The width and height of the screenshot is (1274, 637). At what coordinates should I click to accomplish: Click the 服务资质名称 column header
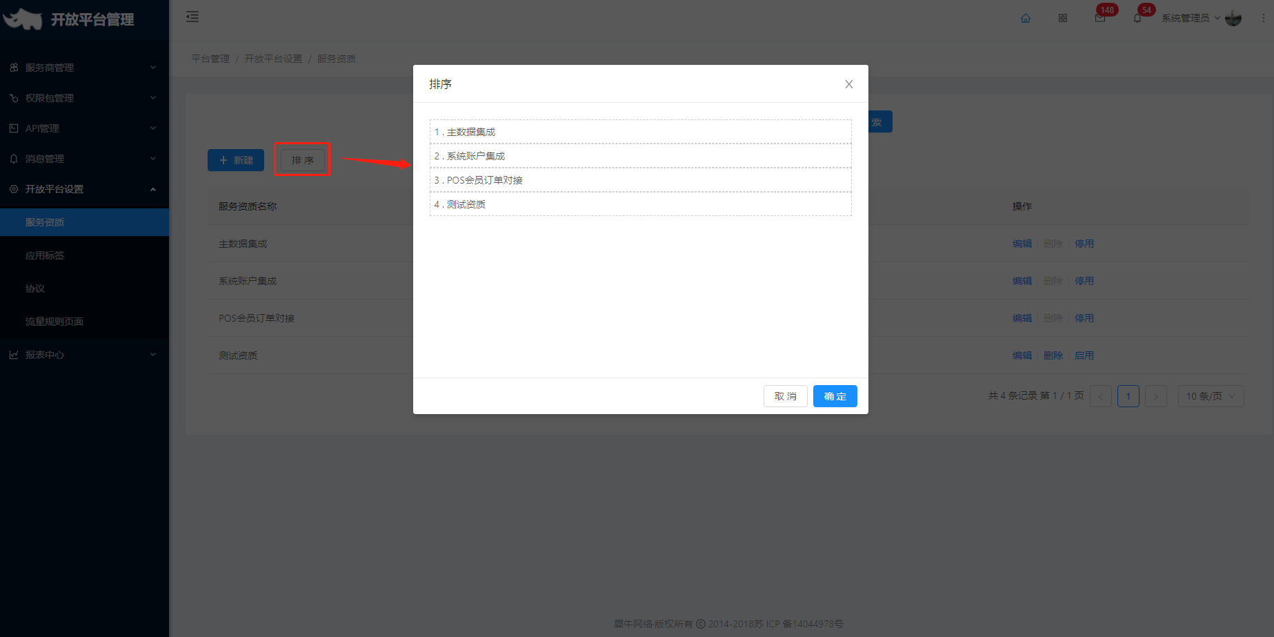pos(248,206)
